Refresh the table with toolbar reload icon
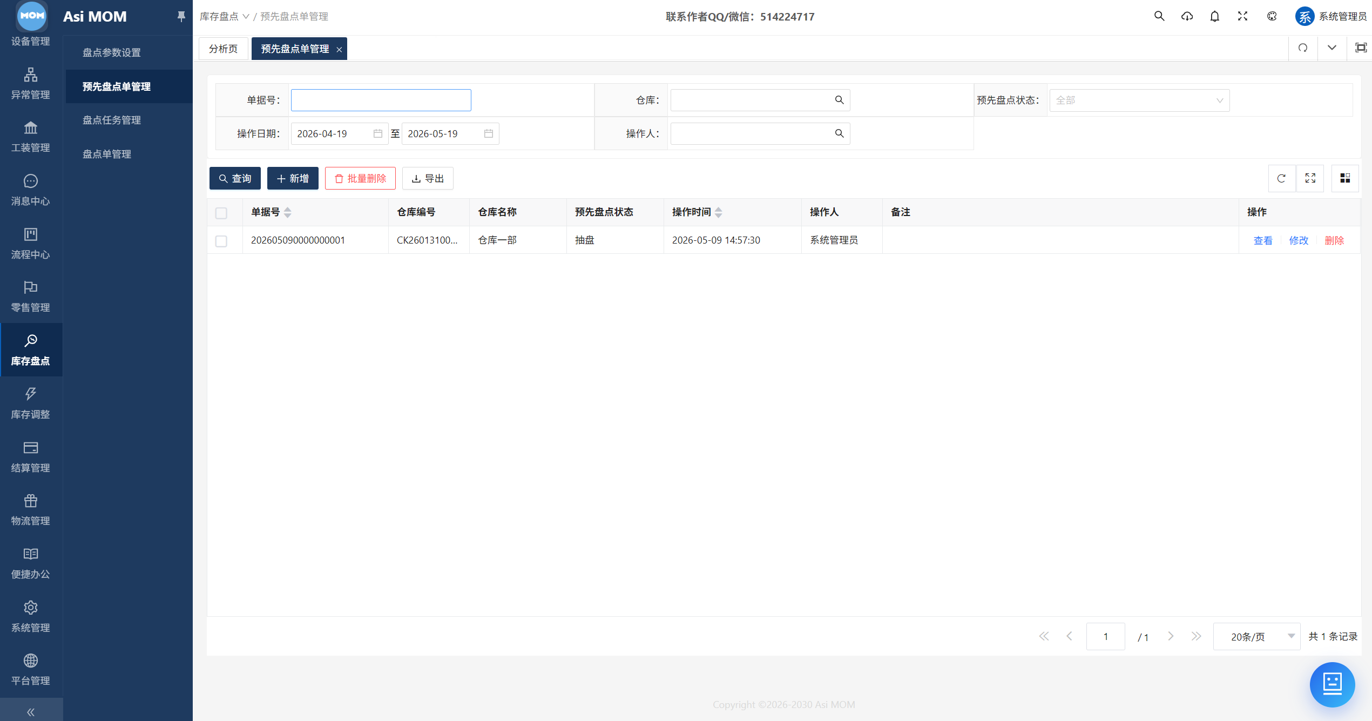The image size is (1372, 721). pyautogui.click(x=1281, y=178)
